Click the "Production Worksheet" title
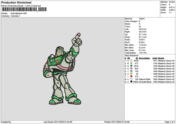The image size is (176, 124). pos(16,3)
